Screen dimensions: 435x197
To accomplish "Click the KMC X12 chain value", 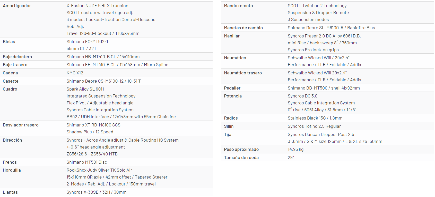I will [x=75, y=73].
